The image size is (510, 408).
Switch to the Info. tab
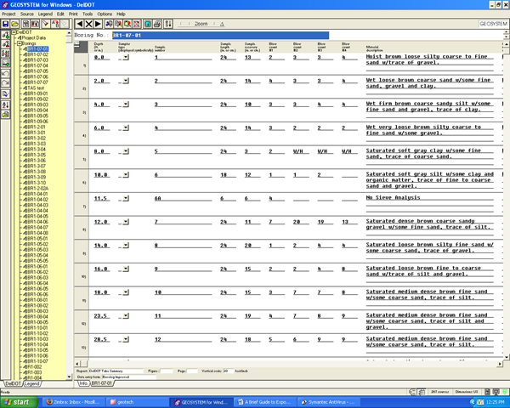83,383
